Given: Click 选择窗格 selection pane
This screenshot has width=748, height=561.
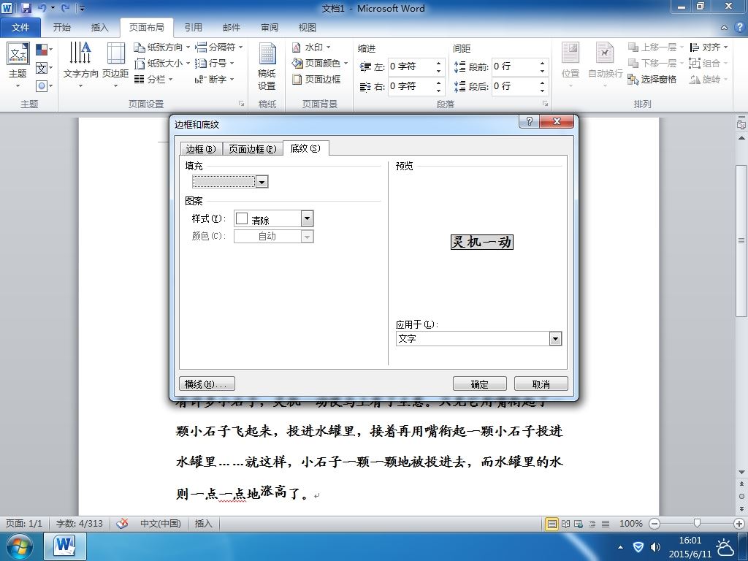Looking at the screenshot, I should 652,79.
